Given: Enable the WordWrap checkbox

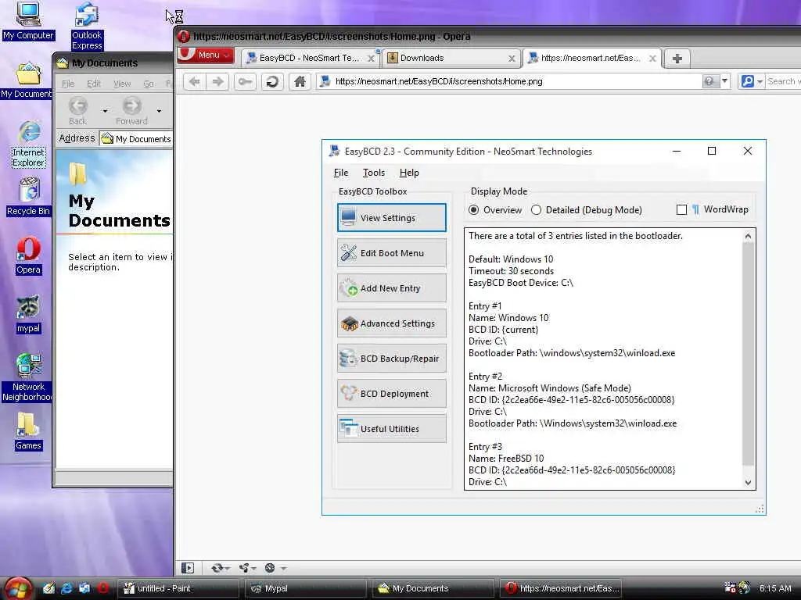Looking at the screenshot, I should point(681,209).
